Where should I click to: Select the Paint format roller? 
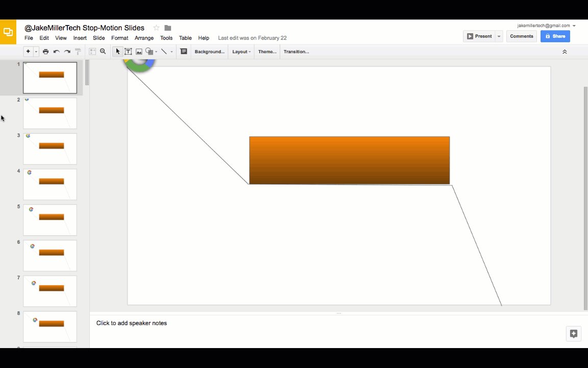click(x=78, y=52)
